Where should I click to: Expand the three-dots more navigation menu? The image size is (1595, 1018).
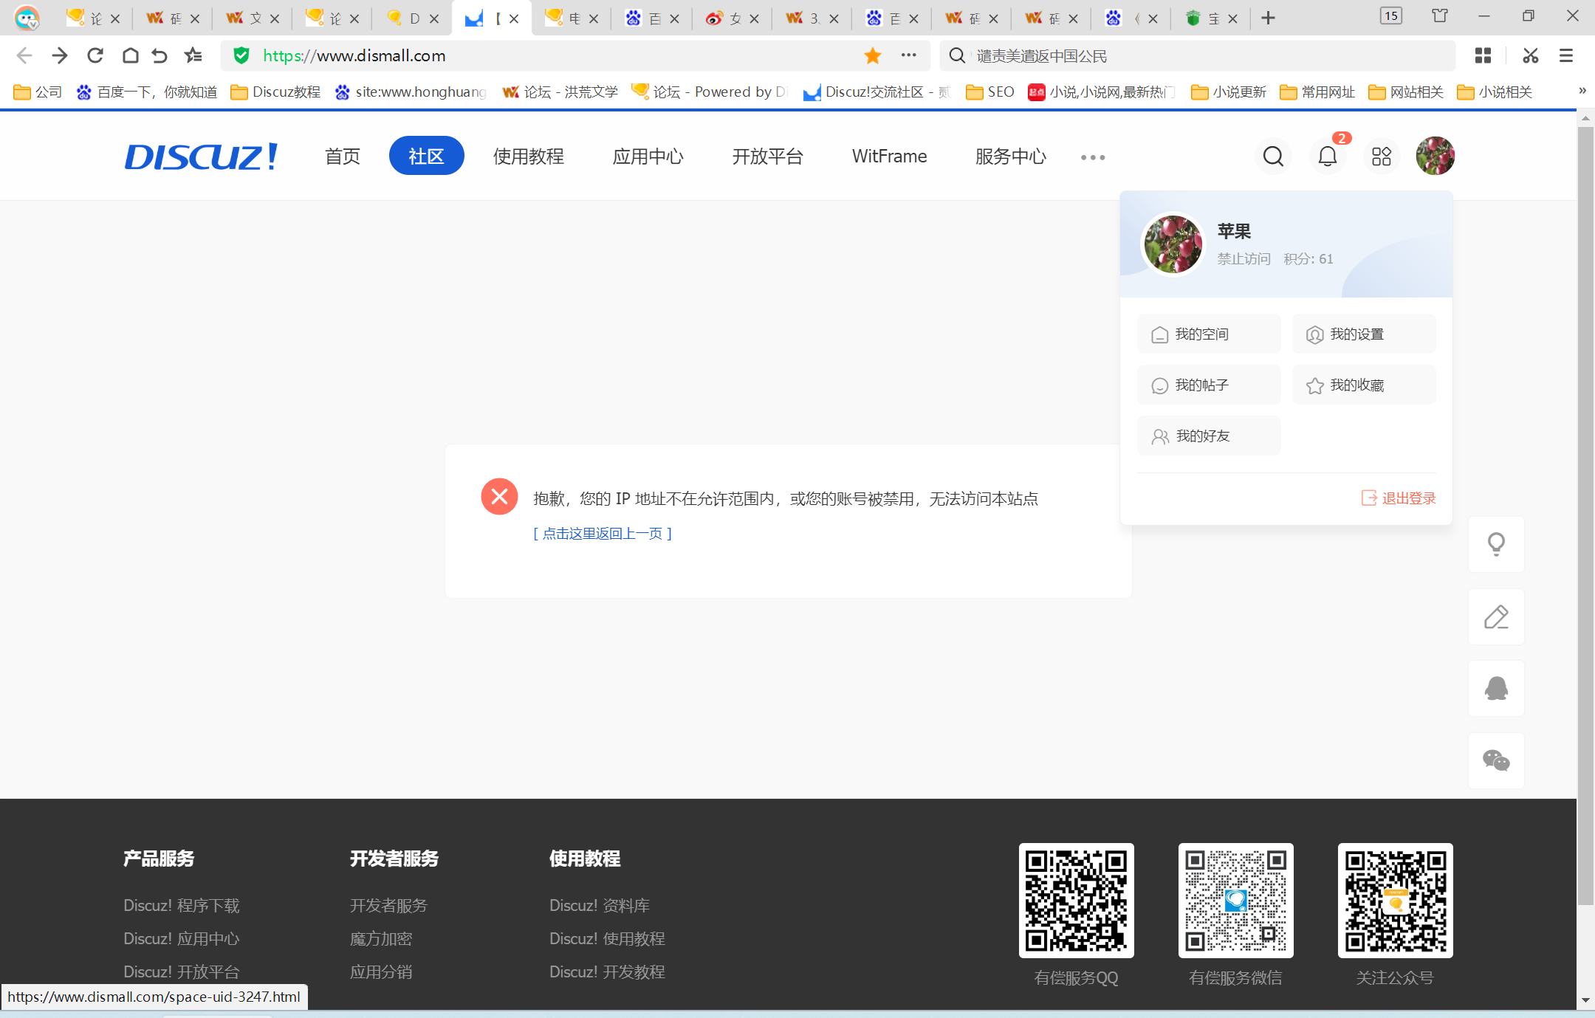point(1093,157)
